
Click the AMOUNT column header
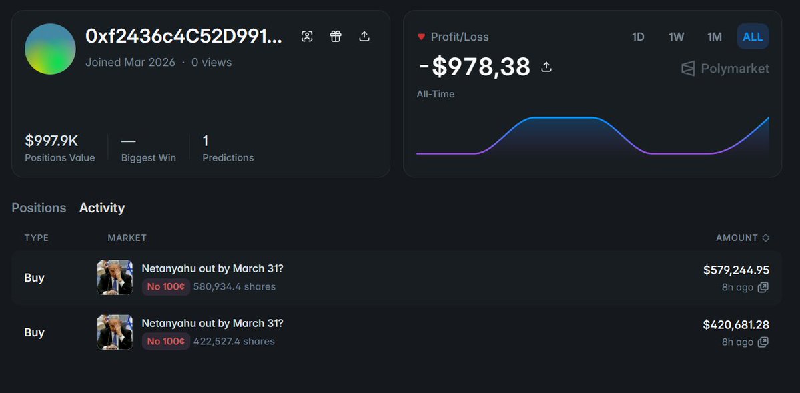click(x=737, y=238)
